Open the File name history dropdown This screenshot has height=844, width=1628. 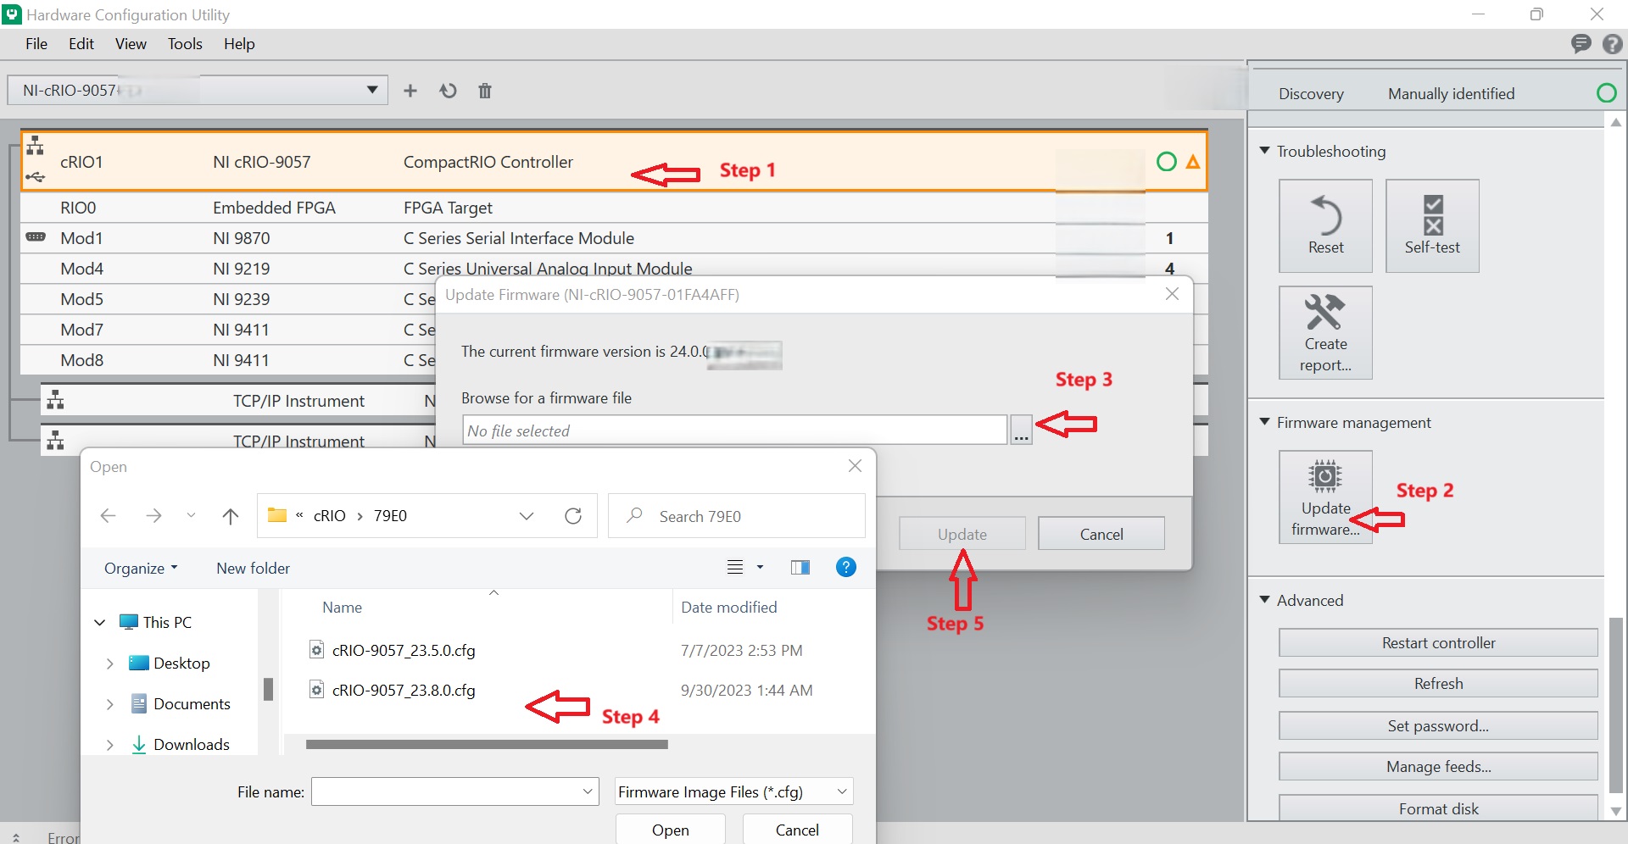click(588, 791)
